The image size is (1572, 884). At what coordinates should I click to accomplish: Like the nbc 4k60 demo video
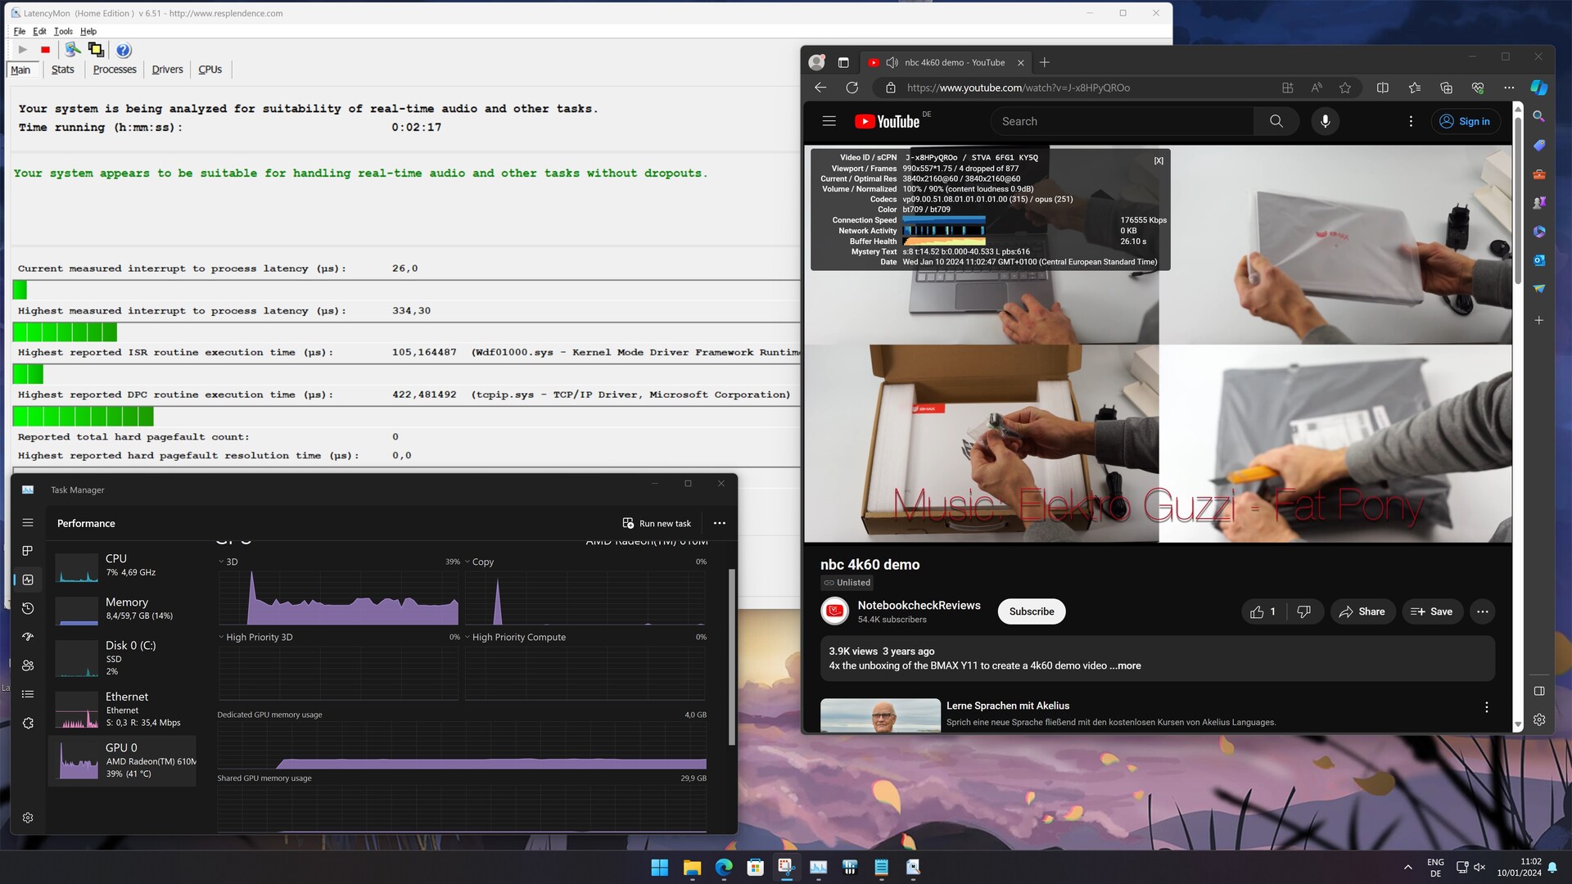coord(1263,611)
